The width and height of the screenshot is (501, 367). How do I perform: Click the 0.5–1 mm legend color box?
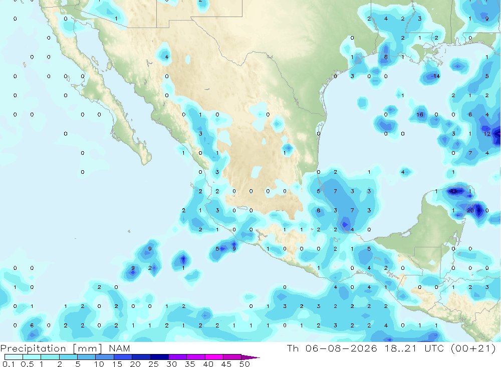coord(32,357)
